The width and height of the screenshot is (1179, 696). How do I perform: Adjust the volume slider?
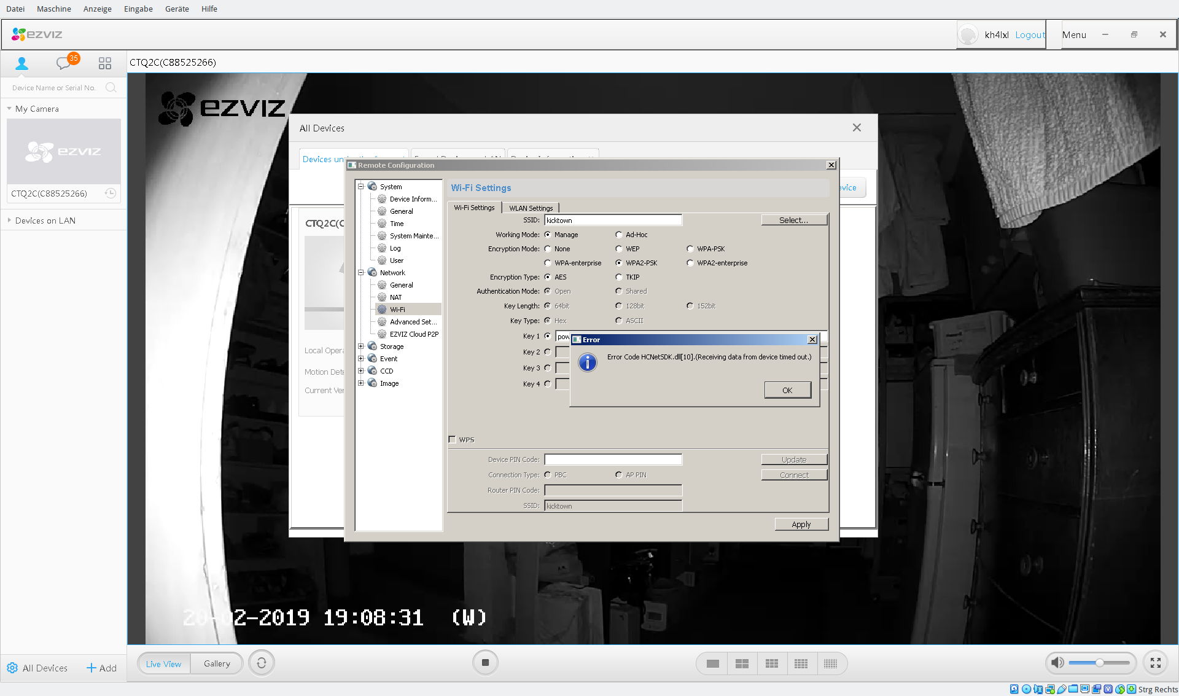1099,663
